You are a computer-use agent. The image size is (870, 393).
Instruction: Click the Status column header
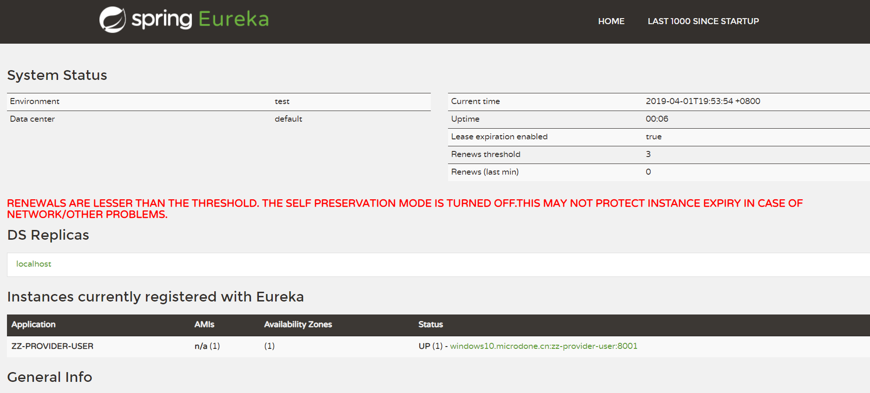pyautogui.click(x=430, y=324)
